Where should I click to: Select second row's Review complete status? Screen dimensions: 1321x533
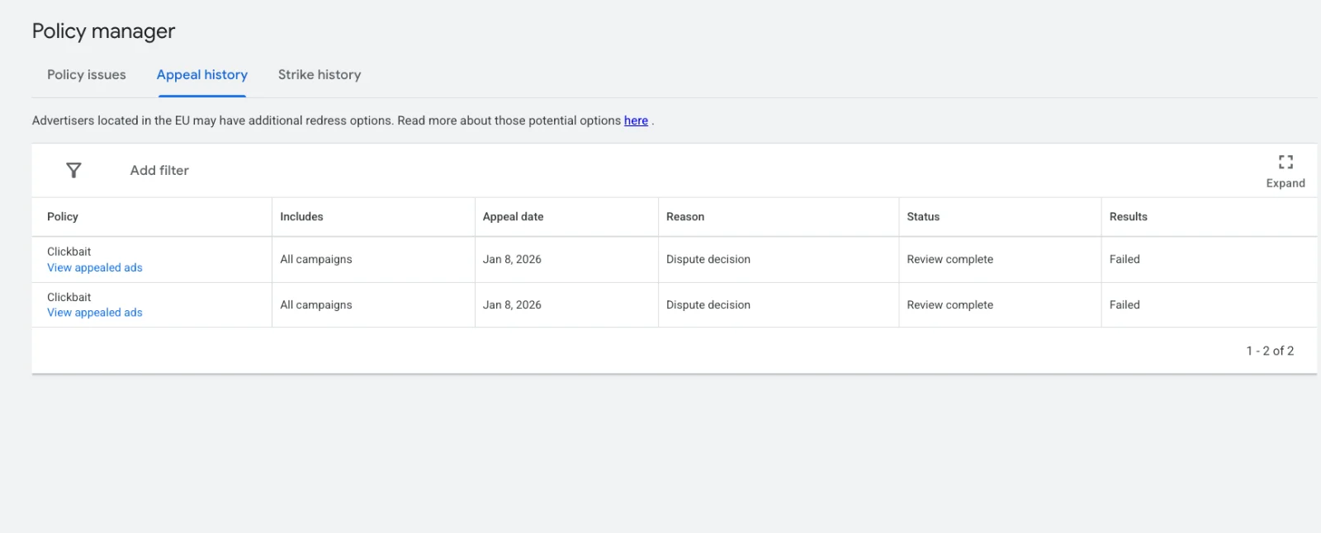pos(949,304)
